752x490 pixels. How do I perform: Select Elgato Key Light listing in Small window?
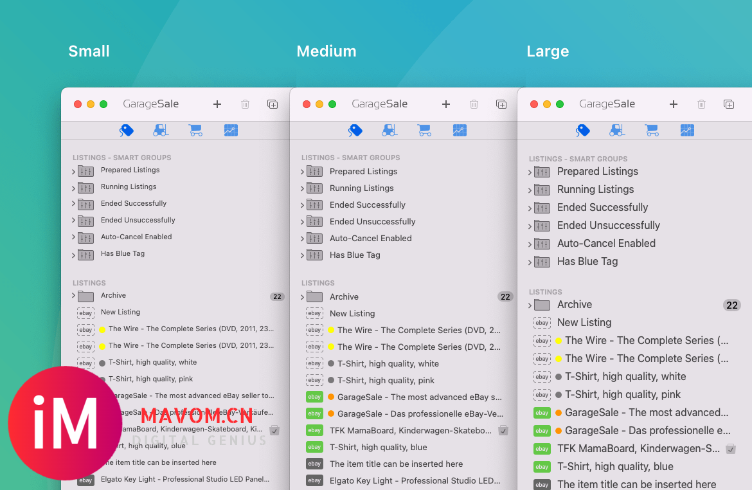click(184, 479)
